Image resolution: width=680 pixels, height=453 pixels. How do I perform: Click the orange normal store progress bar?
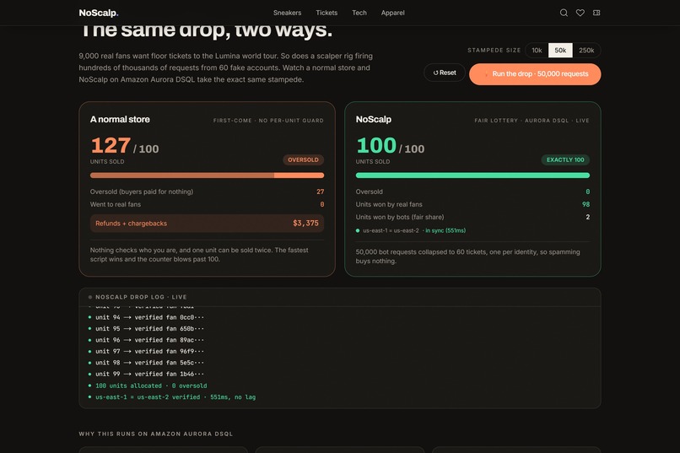pyautogui.click(x=207, y=175)
